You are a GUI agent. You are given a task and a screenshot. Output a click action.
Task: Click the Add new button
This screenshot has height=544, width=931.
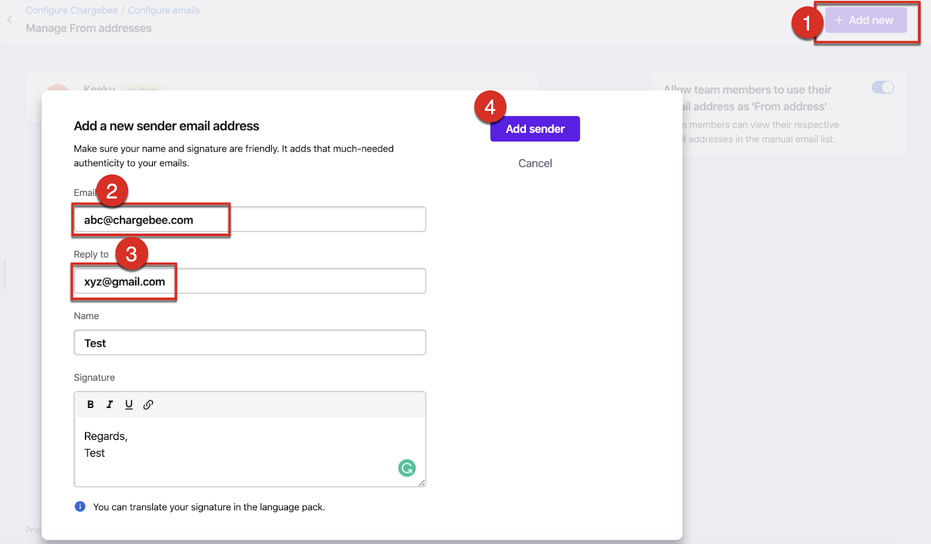click(865, 20)
